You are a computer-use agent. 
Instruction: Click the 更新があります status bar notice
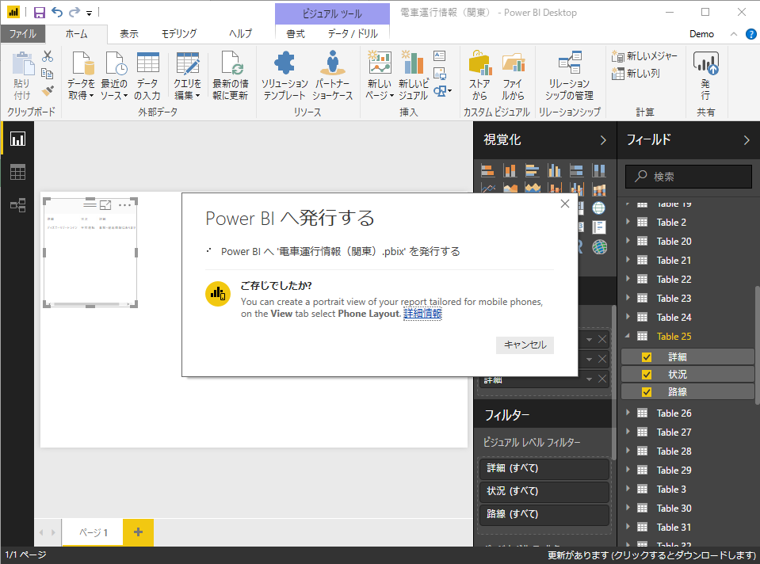point(652,555)
